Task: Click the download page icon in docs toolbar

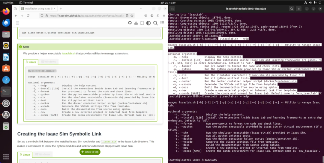Action: 136,23
